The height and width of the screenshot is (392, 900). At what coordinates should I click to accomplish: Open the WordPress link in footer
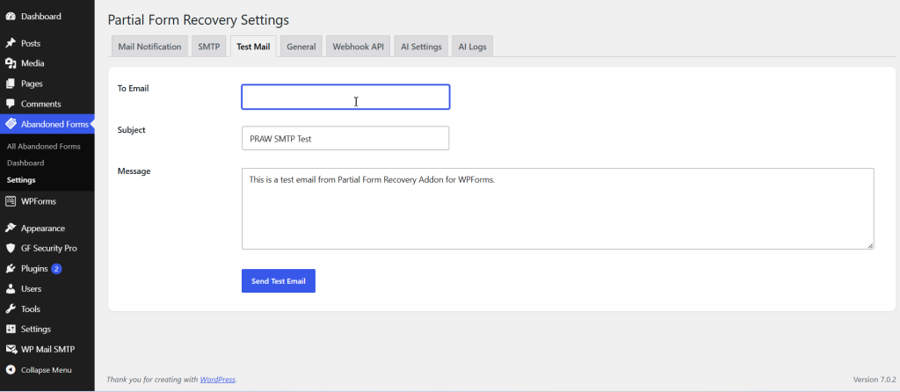pos(218,380)
